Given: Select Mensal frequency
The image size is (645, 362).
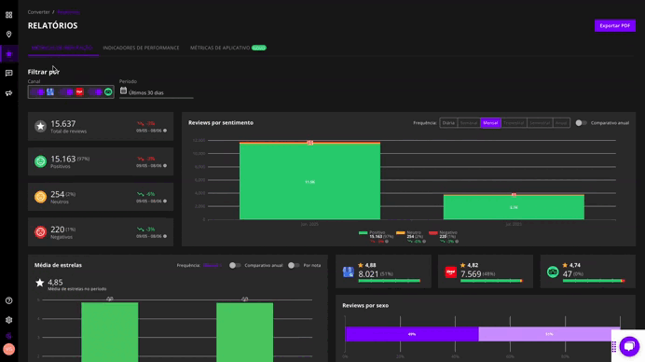Looking at the screenshot, I should tap(490, 123).
